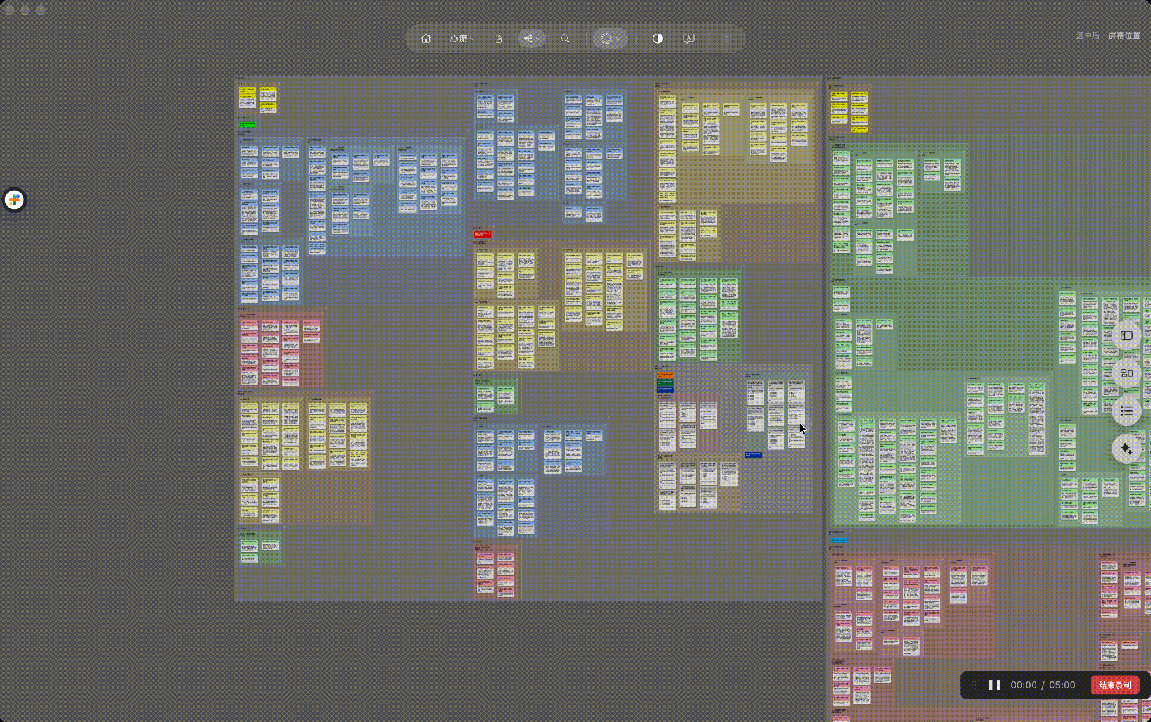Open the 心流 document dropdown
1151x722 pixels.
point(462,39)
